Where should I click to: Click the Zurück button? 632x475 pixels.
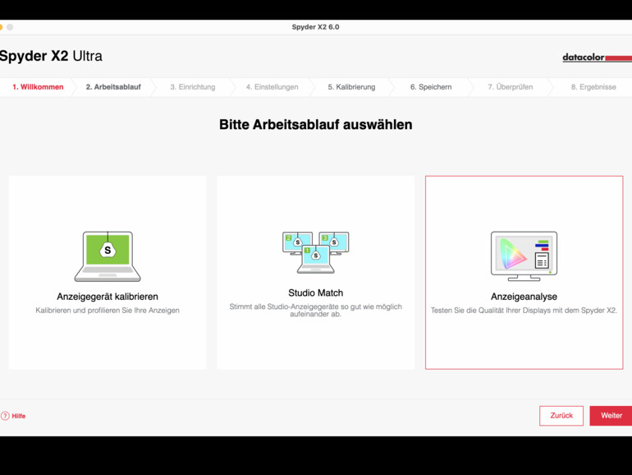point(561,416)
